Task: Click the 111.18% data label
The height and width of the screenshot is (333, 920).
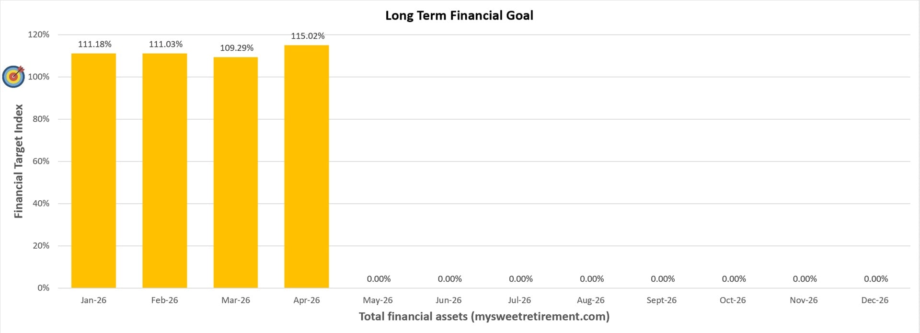Action: 94,44
